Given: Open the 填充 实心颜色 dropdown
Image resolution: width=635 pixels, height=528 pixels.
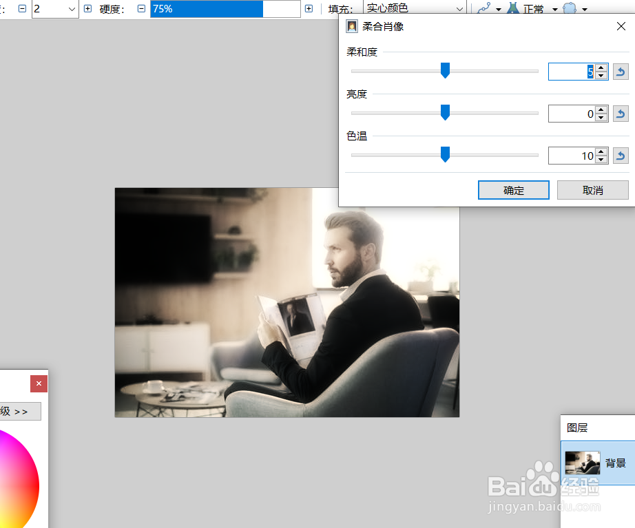Looking at the screenshot, I should [x=414, y=8].
